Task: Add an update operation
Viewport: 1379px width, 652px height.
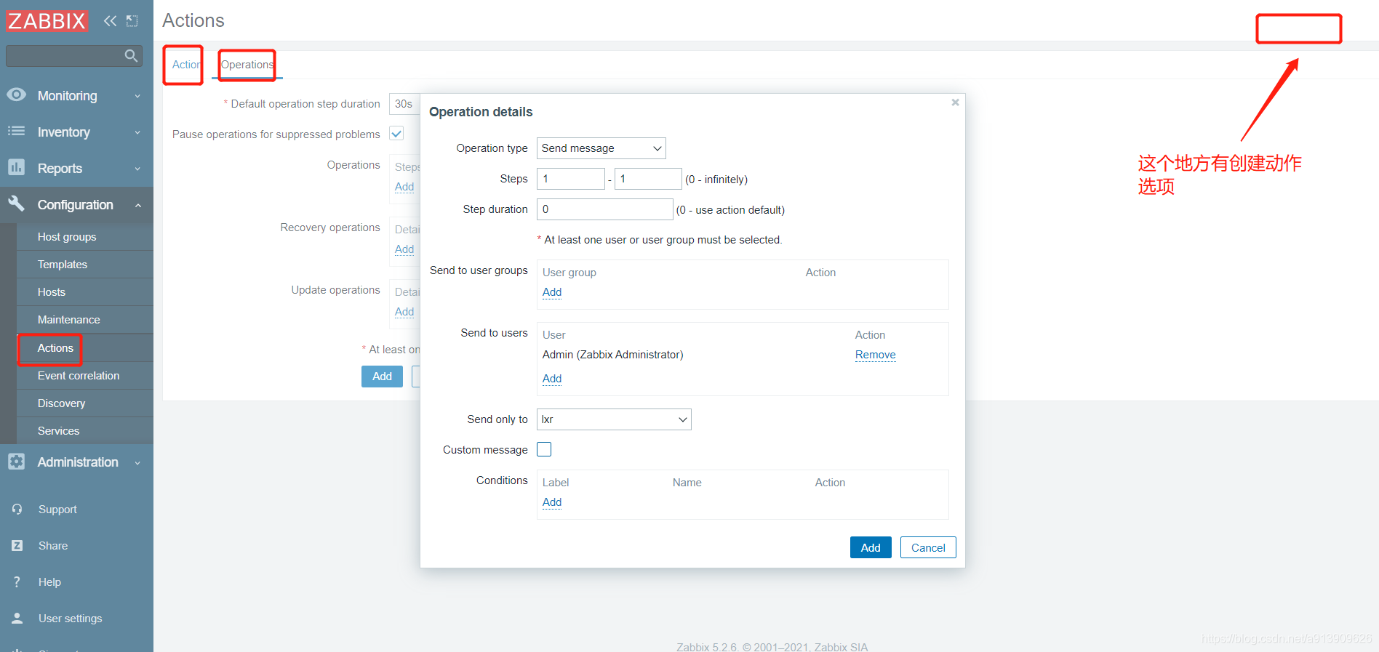Action: point(404,312)
